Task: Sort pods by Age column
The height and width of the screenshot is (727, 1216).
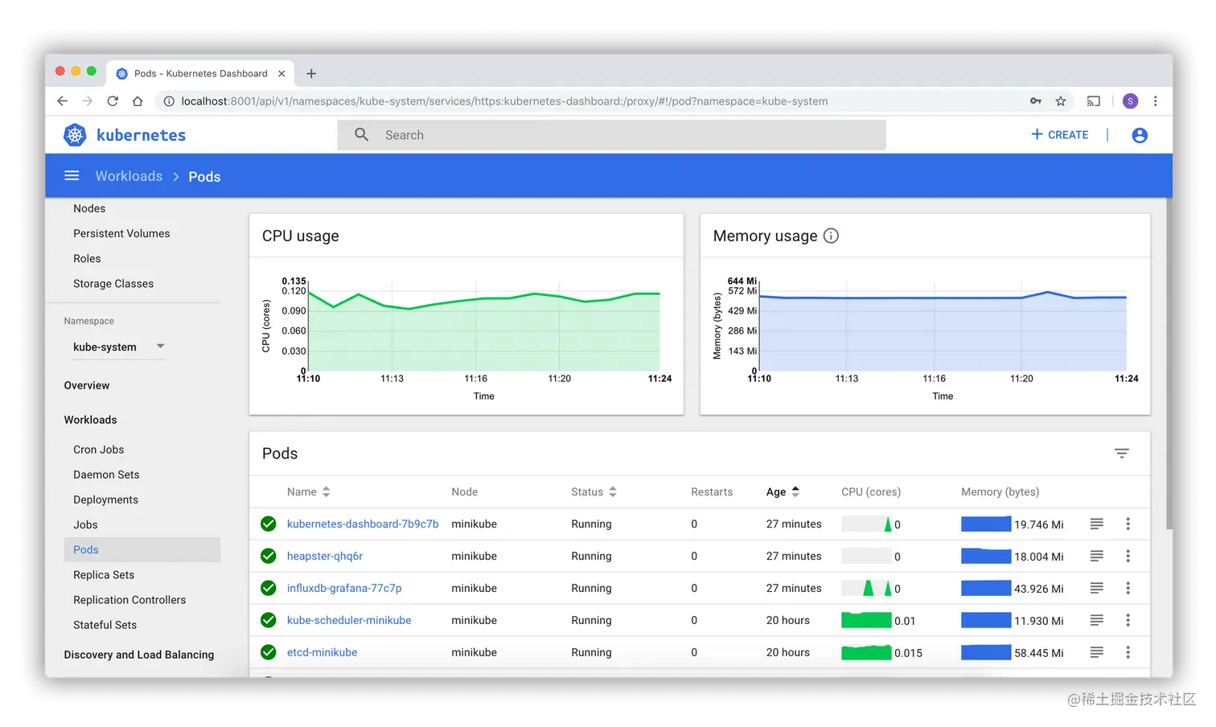Action: [x=795, y=491]
